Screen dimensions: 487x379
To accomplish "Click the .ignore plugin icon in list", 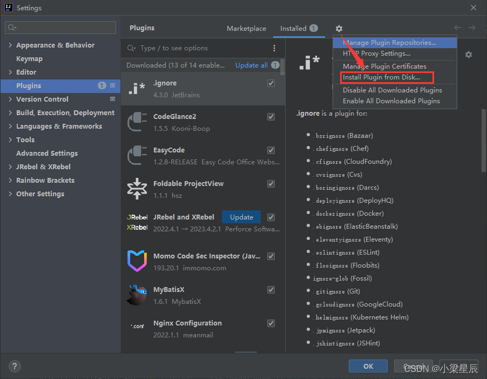I will 137,89.
